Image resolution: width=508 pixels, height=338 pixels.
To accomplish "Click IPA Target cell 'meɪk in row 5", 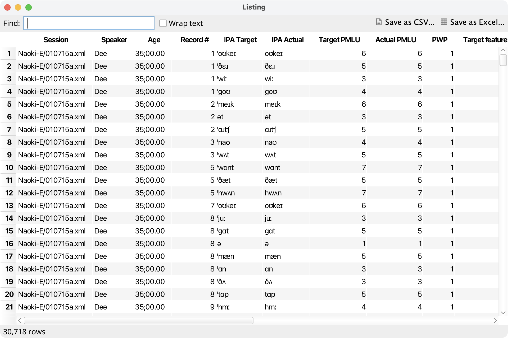I will click(x=239, y=104).
